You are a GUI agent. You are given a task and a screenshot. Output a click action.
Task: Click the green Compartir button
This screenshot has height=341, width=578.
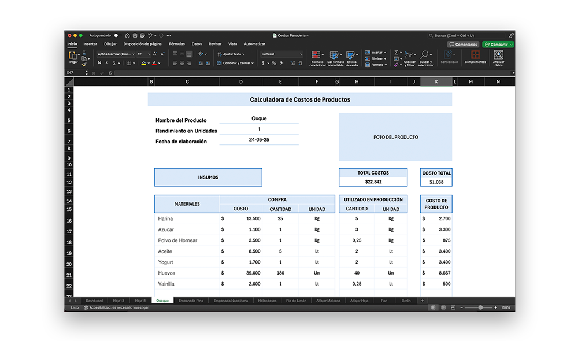click(498, 45)
